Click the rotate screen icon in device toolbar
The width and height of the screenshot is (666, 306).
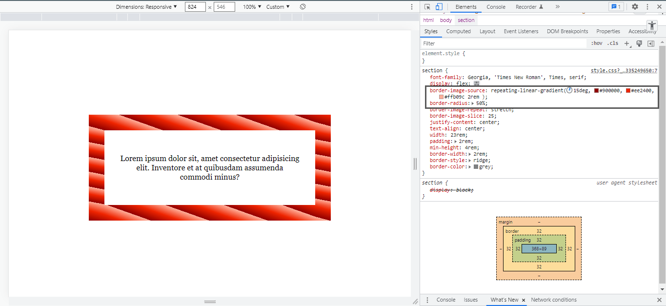point(303,7)
